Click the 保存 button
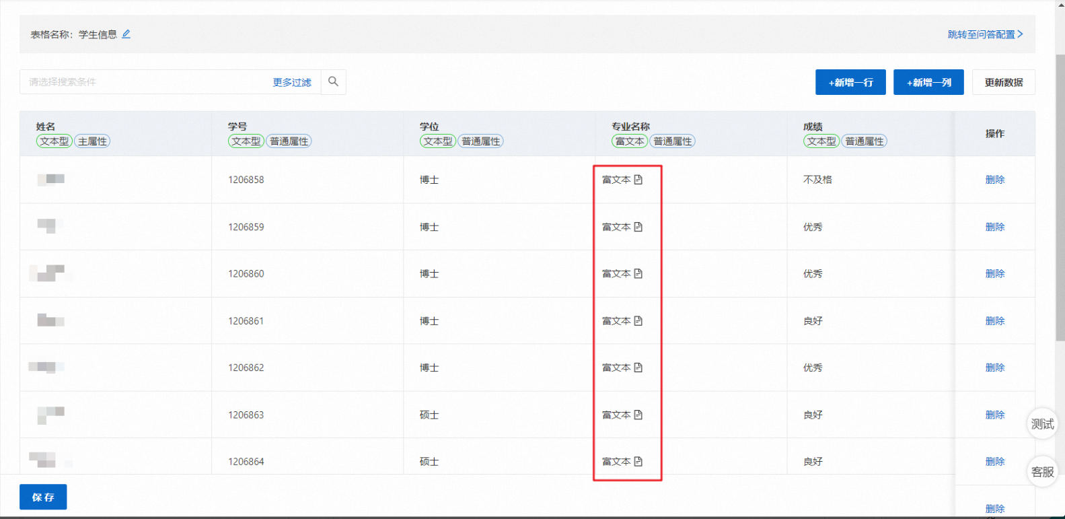This screenshot has height=519, width=1065. click(x=43, y=497)
